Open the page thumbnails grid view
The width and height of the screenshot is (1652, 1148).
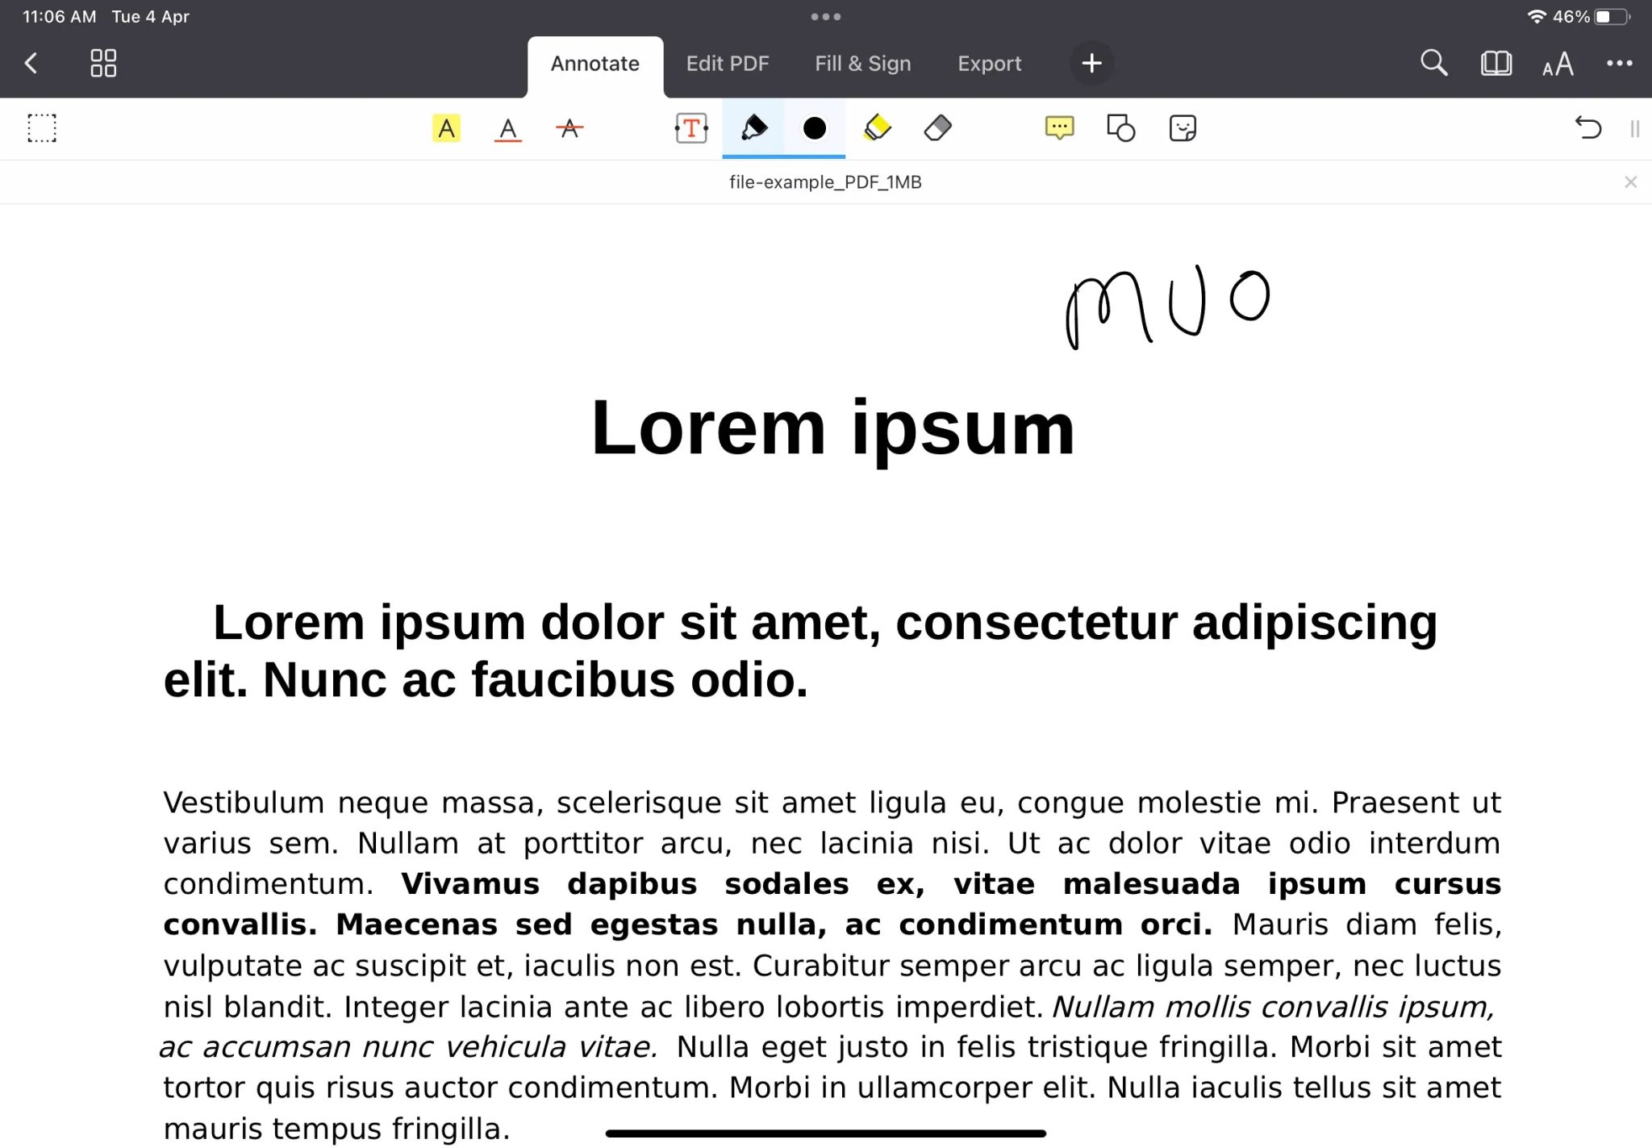click(102, 63)
